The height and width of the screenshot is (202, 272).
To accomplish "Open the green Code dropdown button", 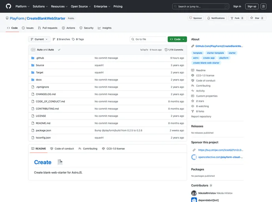I will click(x=177, y=39).
